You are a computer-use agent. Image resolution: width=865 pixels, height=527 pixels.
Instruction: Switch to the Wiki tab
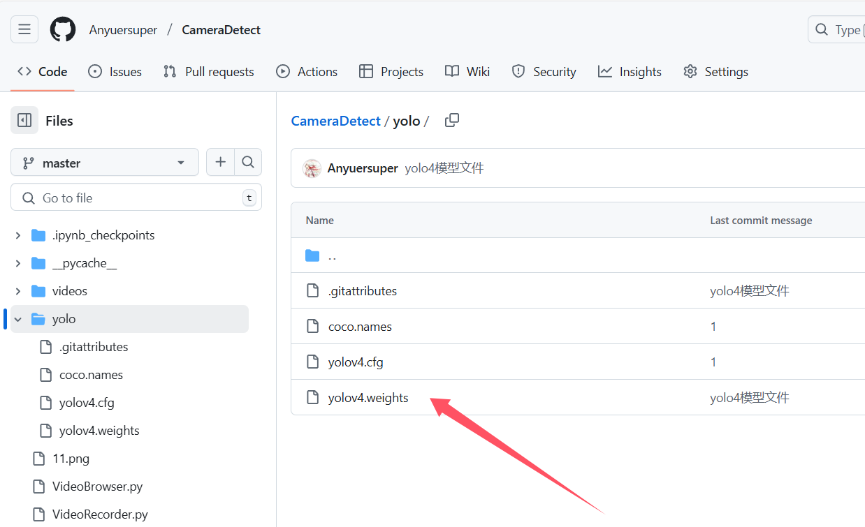468,71
